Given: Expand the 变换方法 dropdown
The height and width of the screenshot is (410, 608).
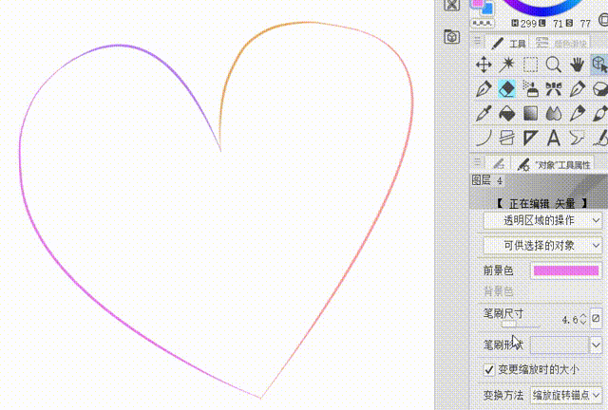Looking at the screenshot, I should [566, 394].
